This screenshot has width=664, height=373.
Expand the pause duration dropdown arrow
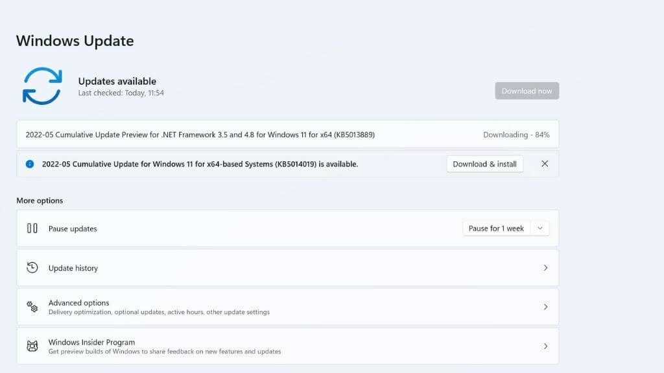(x=540, y=229)
